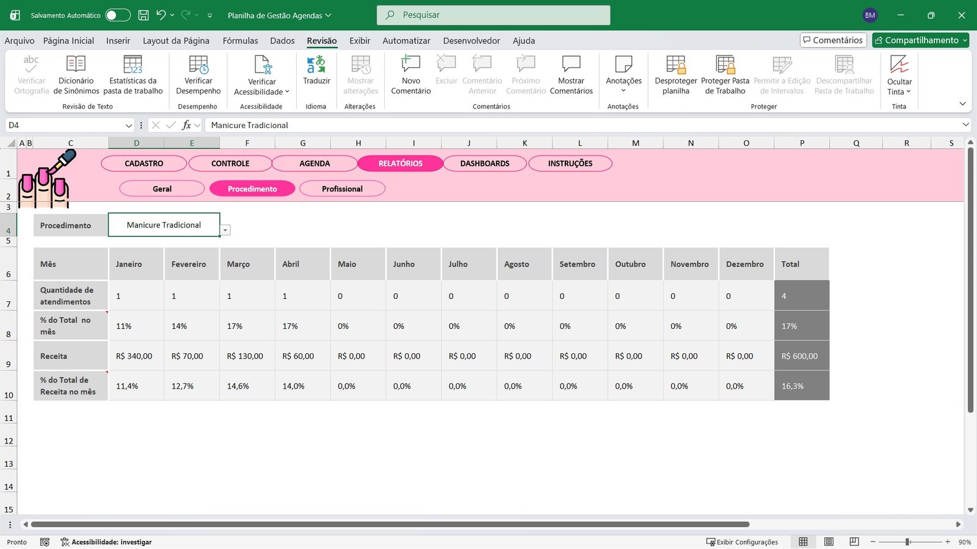Select Proteger Pasta de Trabalho
This screenshot has width=977, height=549.
point(725,74)
